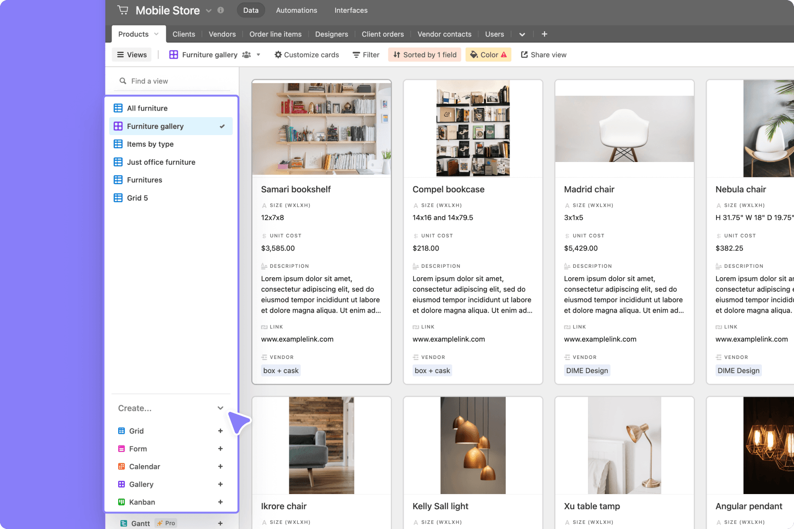Click the box + cask vendor tag on Samari bookshelf
Image resolution: width=794 pixels, height=529 pixels.
[x=281, y=371]
